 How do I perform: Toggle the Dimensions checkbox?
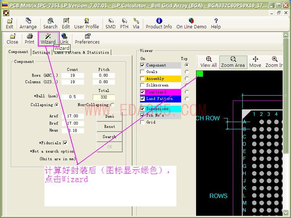(142, 109)
